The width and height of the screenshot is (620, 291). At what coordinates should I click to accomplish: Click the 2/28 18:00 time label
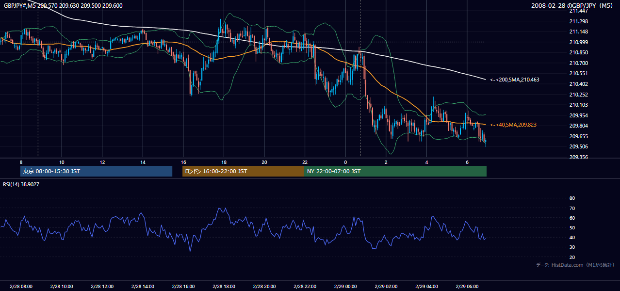(x=224, y=287)
